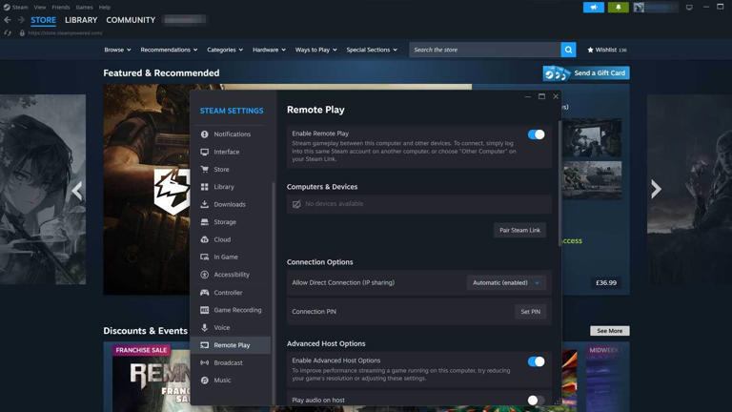Viewport: 732px width, 412px height.
Task: Select the Voice microphone icon
Action: click(x=205, y=327)
